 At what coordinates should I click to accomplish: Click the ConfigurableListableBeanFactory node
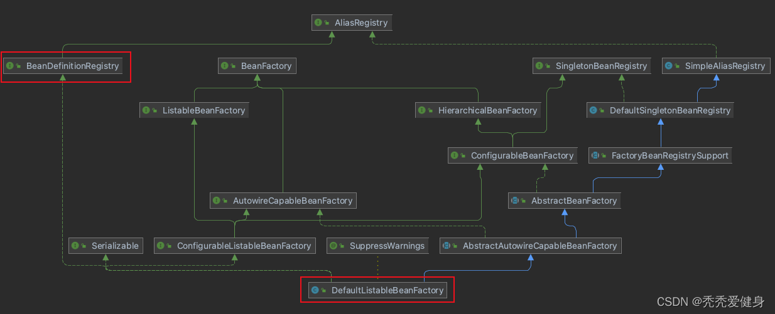[234, 246]
